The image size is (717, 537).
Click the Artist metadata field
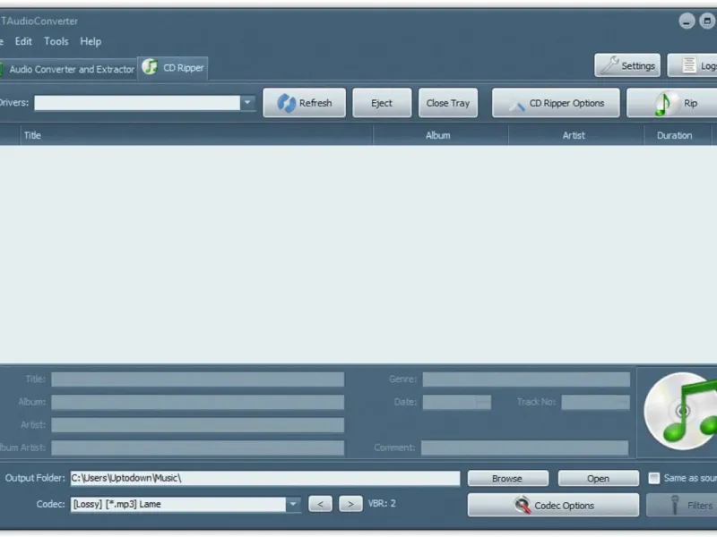tap(197, 424)
